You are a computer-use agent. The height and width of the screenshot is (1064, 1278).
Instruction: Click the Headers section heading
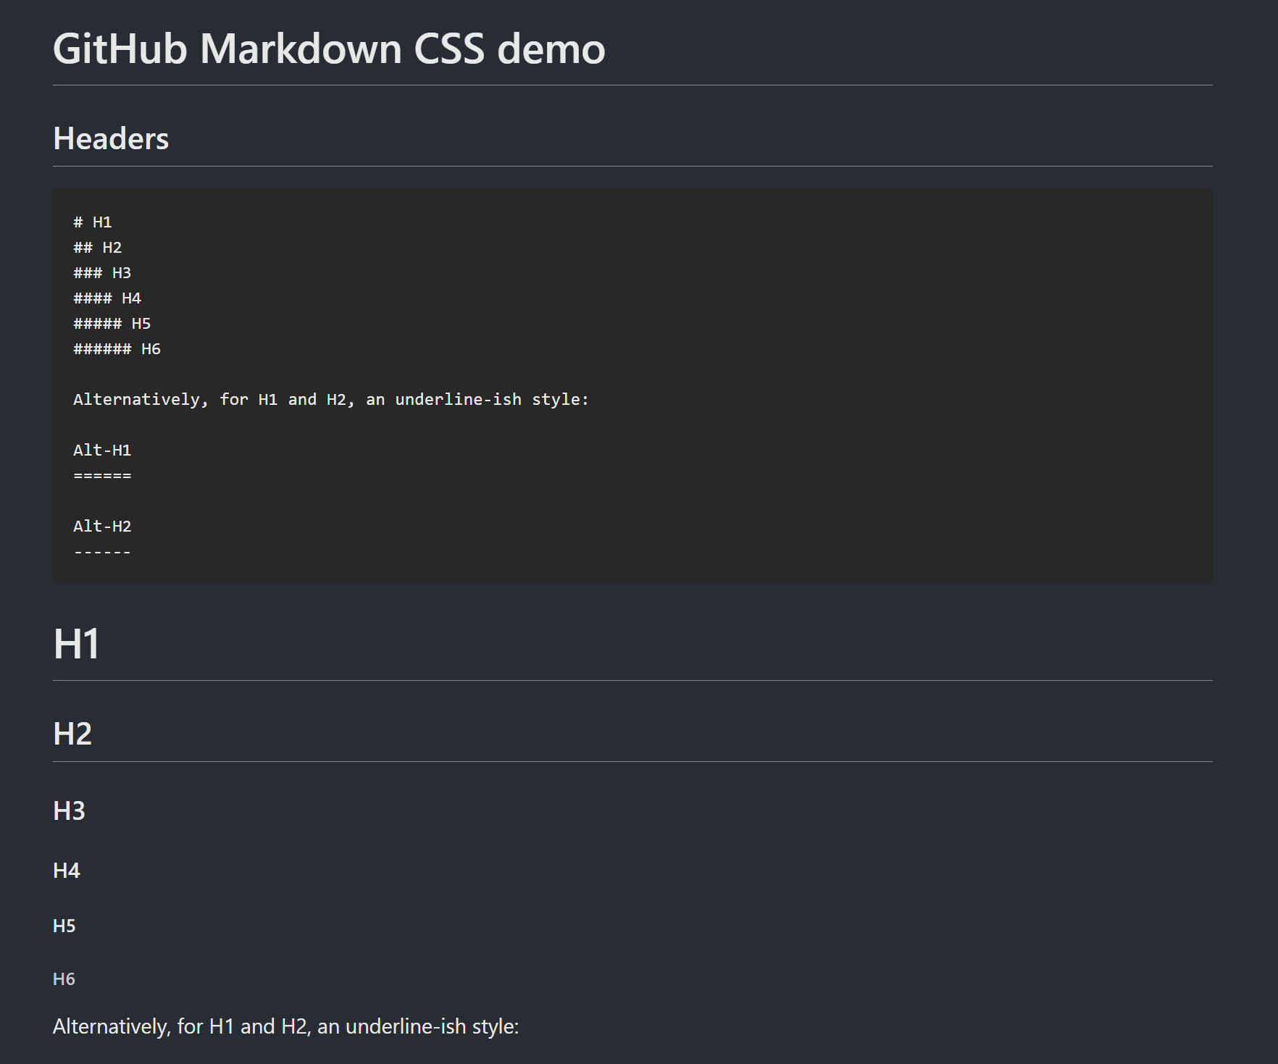click(111, 138)
